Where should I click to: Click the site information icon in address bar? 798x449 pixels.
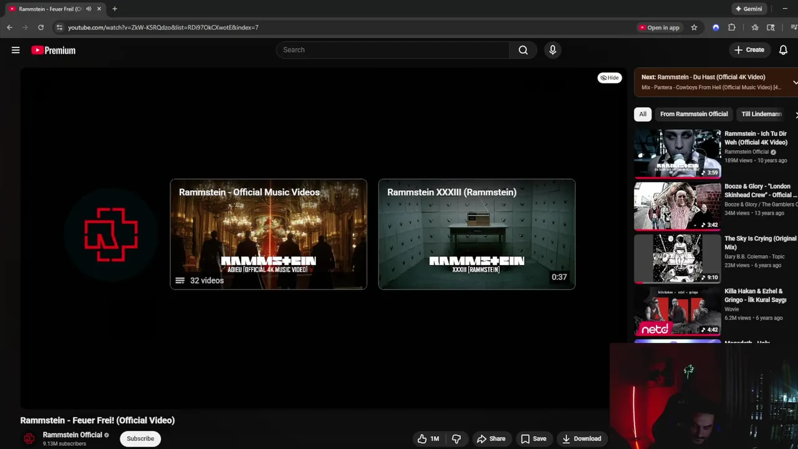[x=59, y=27]
